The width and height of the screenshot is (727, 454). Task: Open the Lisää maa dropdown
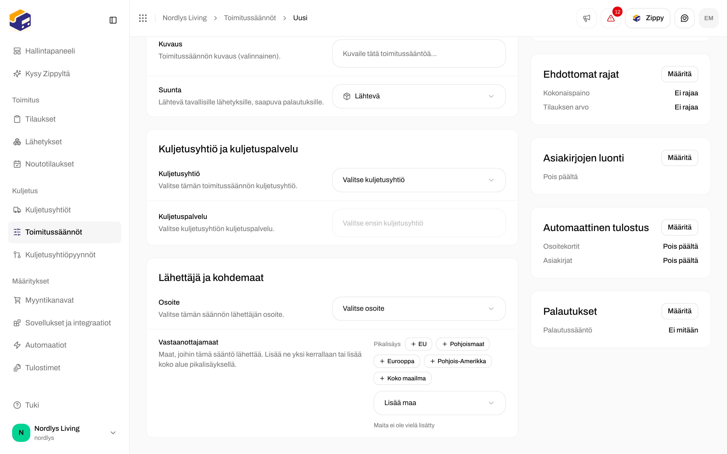click(439, 403)
